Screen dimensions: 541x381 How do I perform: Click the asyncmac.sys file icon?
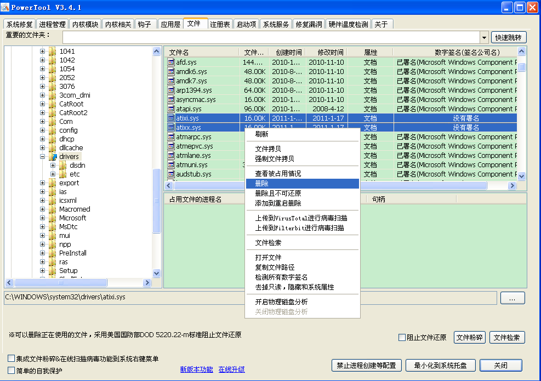click(171, 100)
